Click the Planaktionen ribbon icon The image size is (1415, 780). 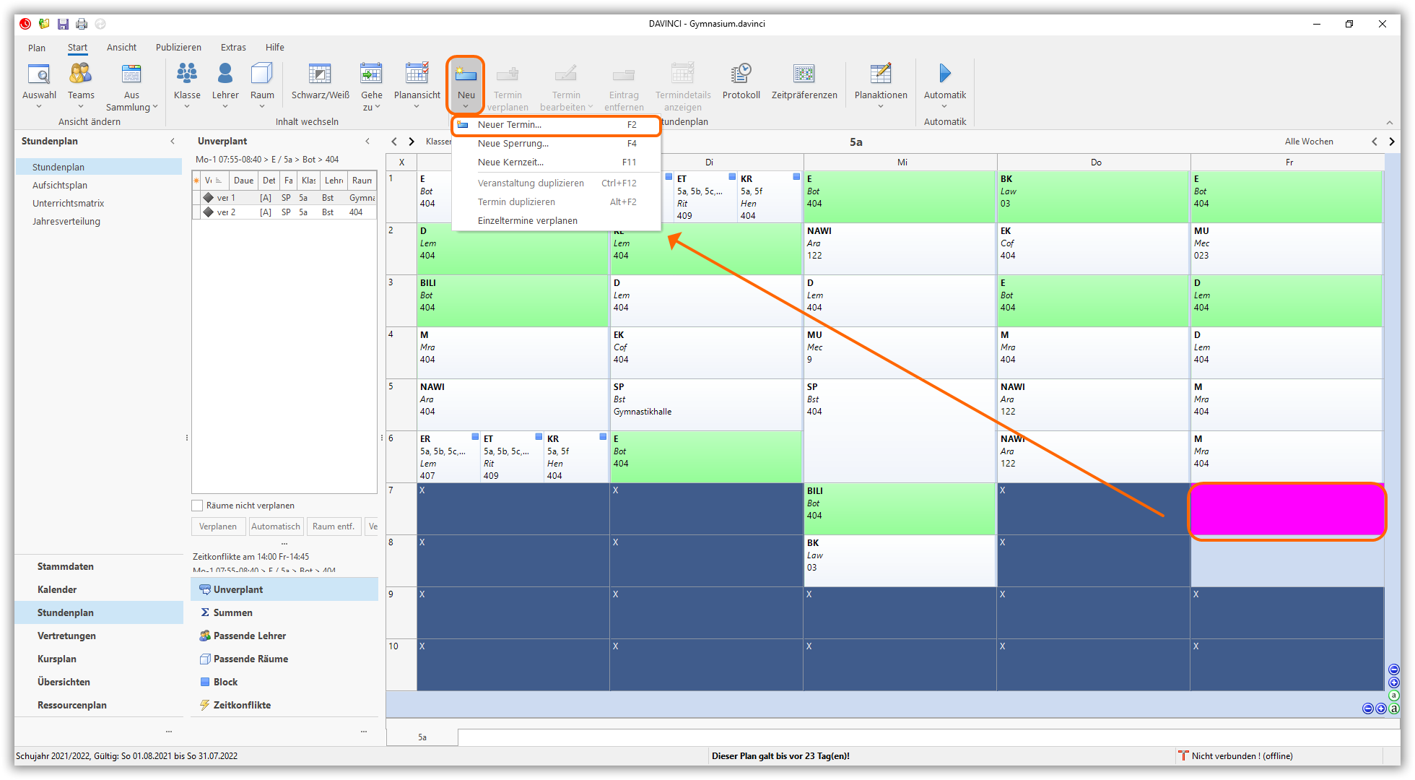(880, 74)
